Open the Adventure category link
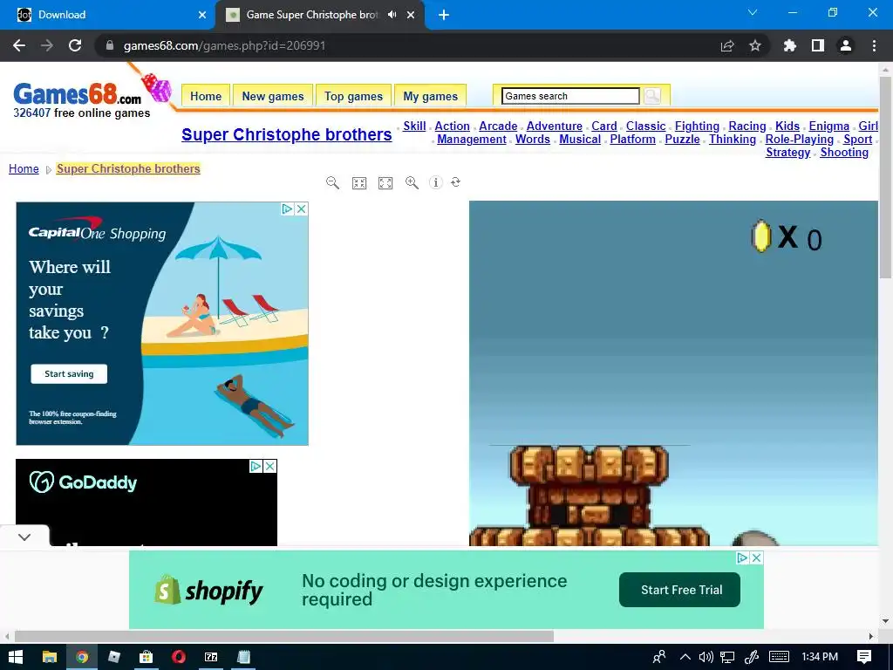 pos(555,126)
